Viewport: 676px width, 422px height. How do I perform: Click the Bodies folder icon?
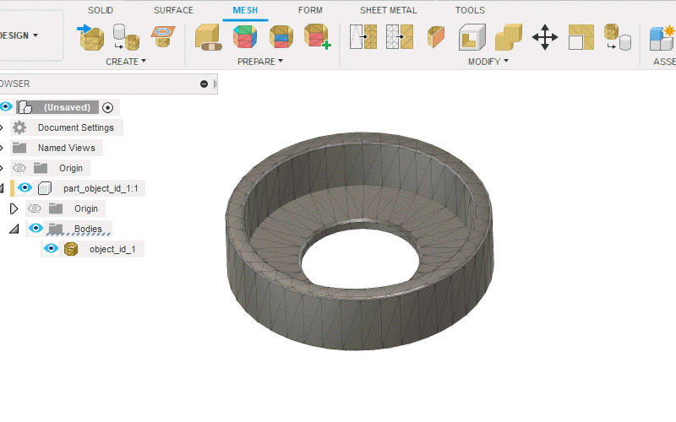55,229
